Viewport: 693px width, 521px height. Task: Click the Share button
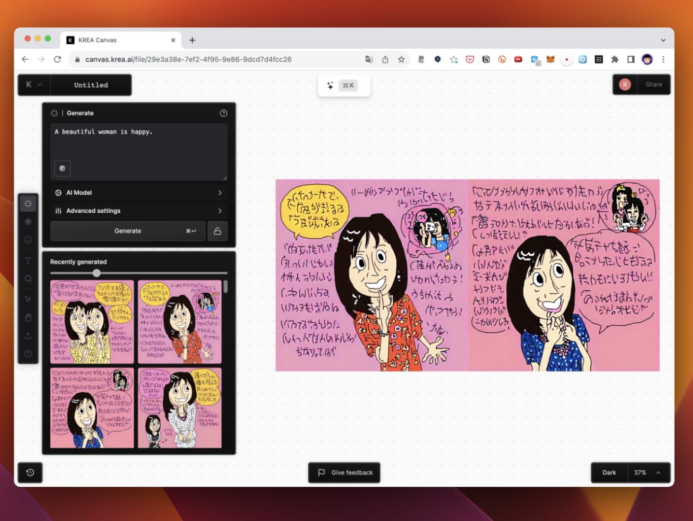(x=654, y=84)
